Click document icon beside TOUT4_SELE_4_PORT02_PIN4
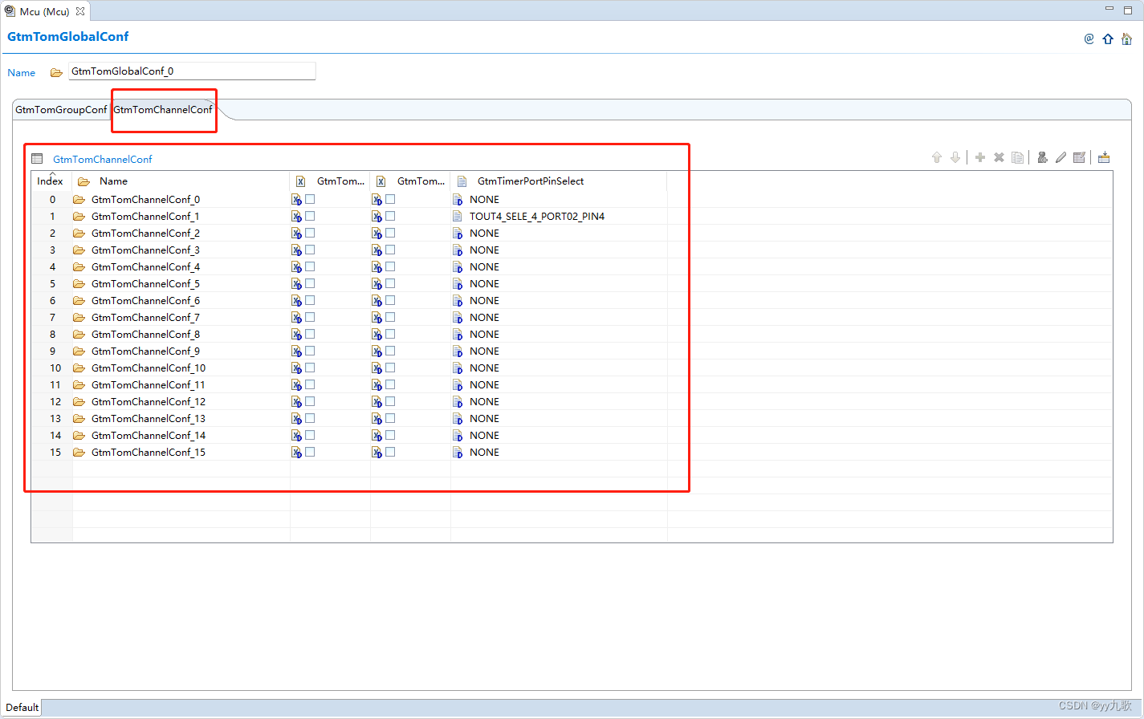The height and width of the screenshot is (719, 1144). 458,216
